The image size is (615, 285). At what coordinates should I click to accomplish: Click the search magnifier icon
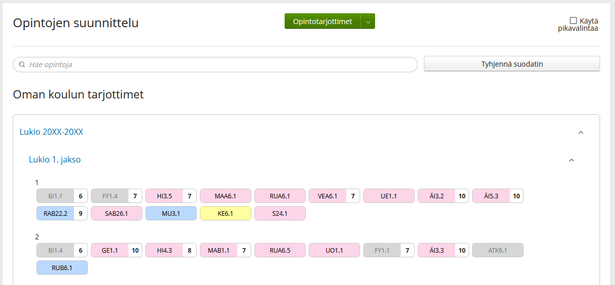pos(22,65)
